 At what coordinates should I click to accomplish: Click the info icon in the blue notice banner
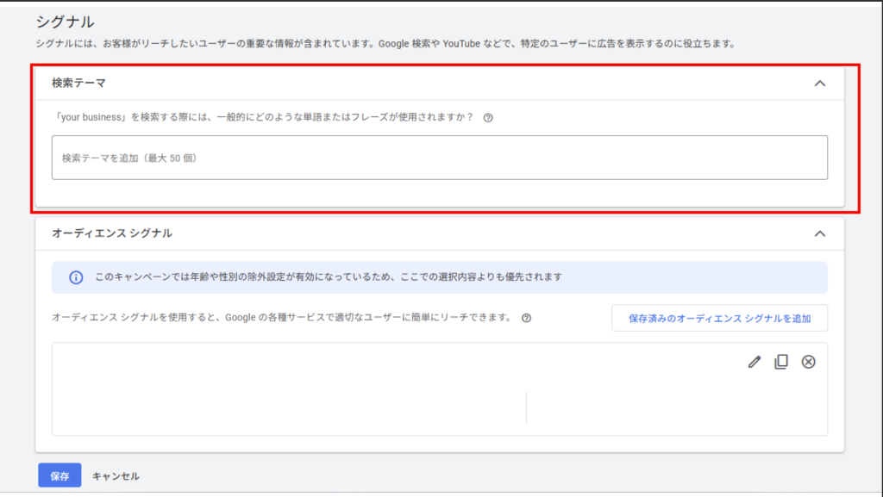click(x=75, y=277)
